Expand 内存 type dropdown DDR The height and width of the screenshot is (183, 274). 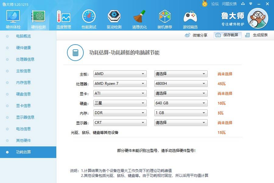(x=120, y=113)
